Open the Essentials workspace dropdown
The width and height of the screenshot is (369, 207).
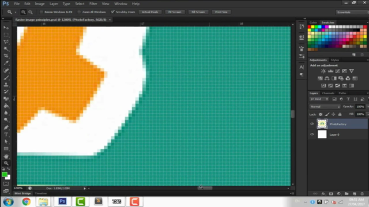click(x=352, y=12)
